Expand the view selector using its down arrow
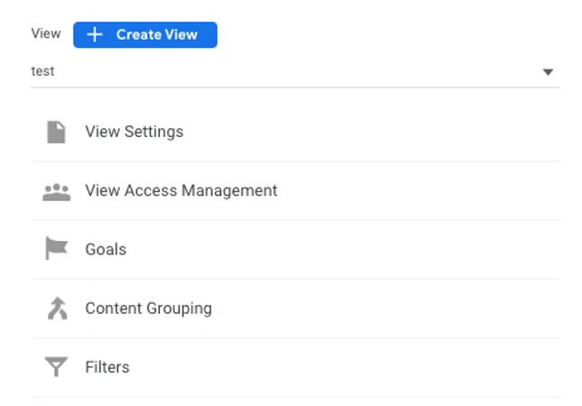Screen dimensions: 582x406 click(548, 71)
